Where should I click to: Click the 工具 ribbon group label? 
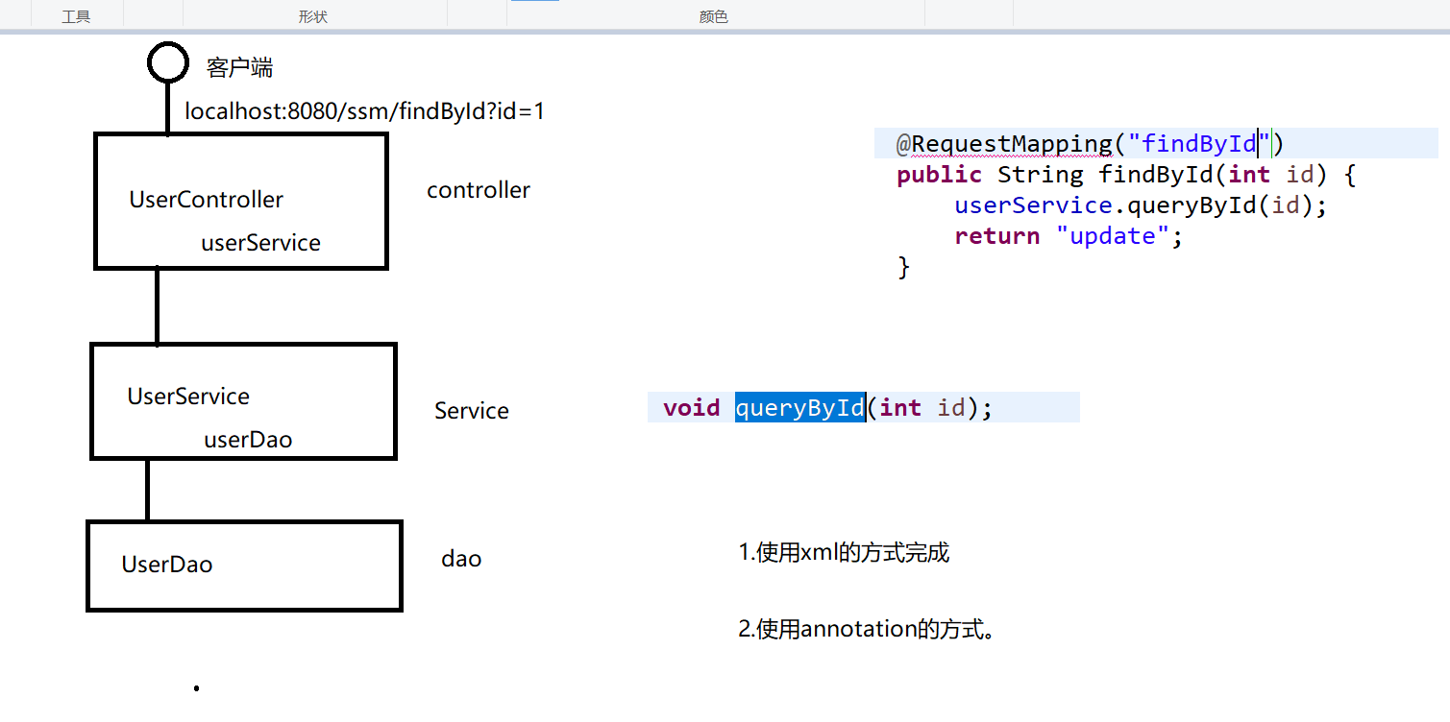click(76, 17)
